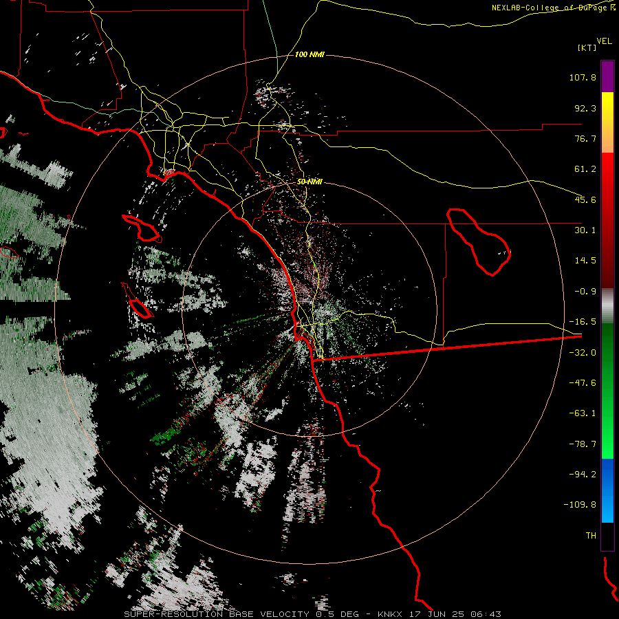Click the purple segment of the velocity color bar
Viewport: 619px width, 619px height.
(x=607, y=76)
